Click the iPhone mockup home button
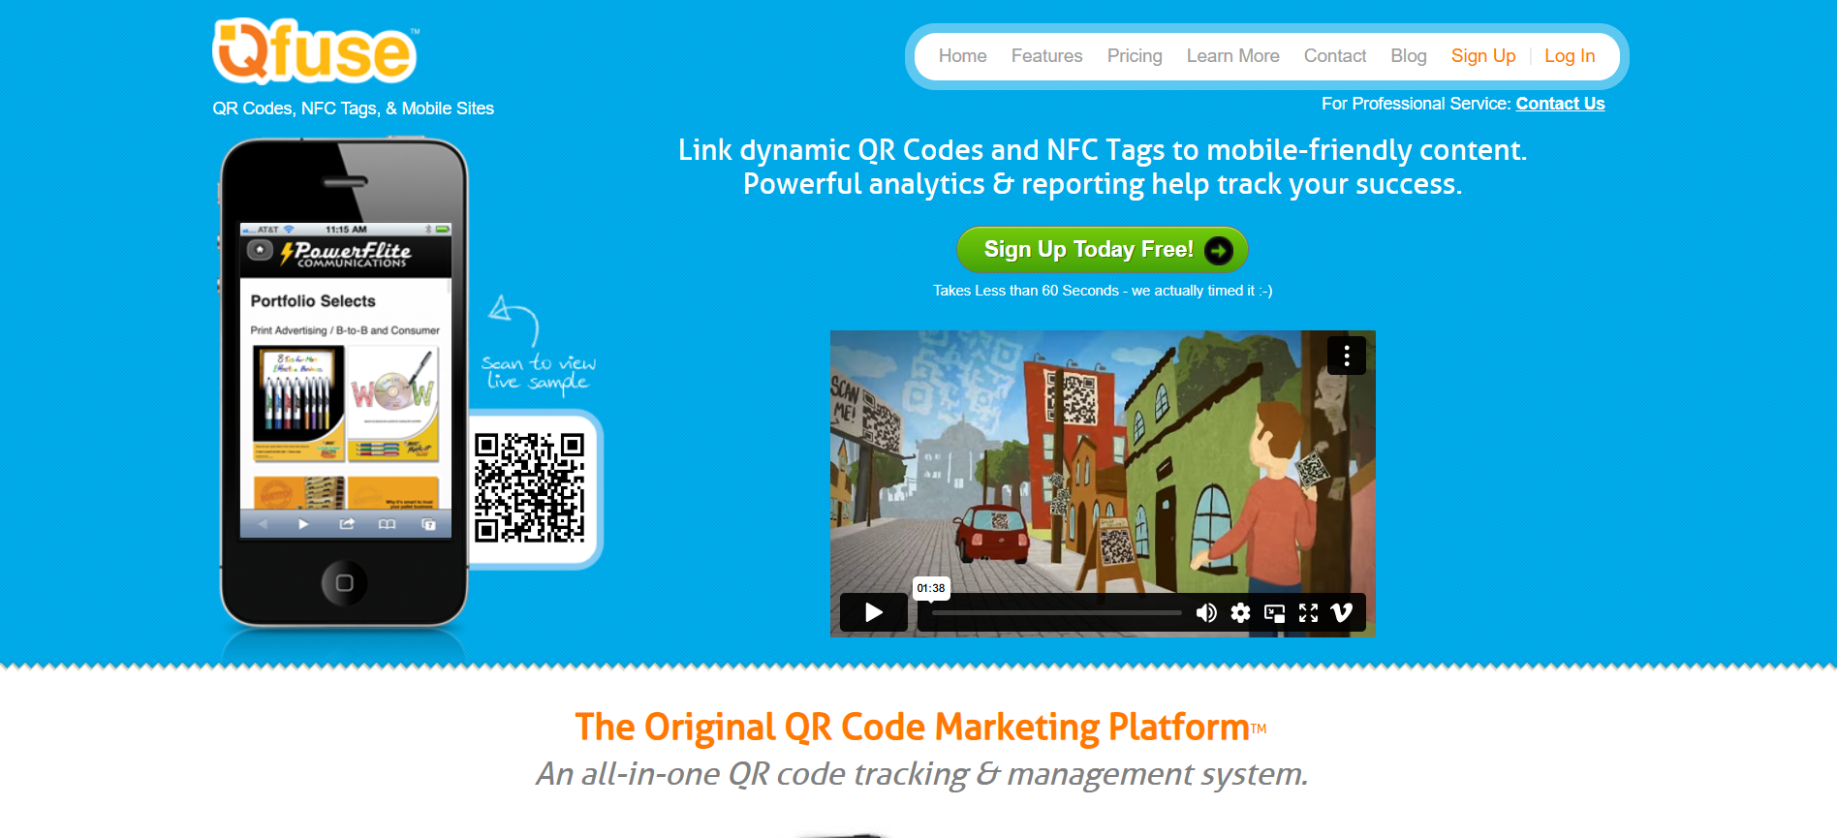The width and height of the screenshot is (1837, 838). [x=344, y=583]
